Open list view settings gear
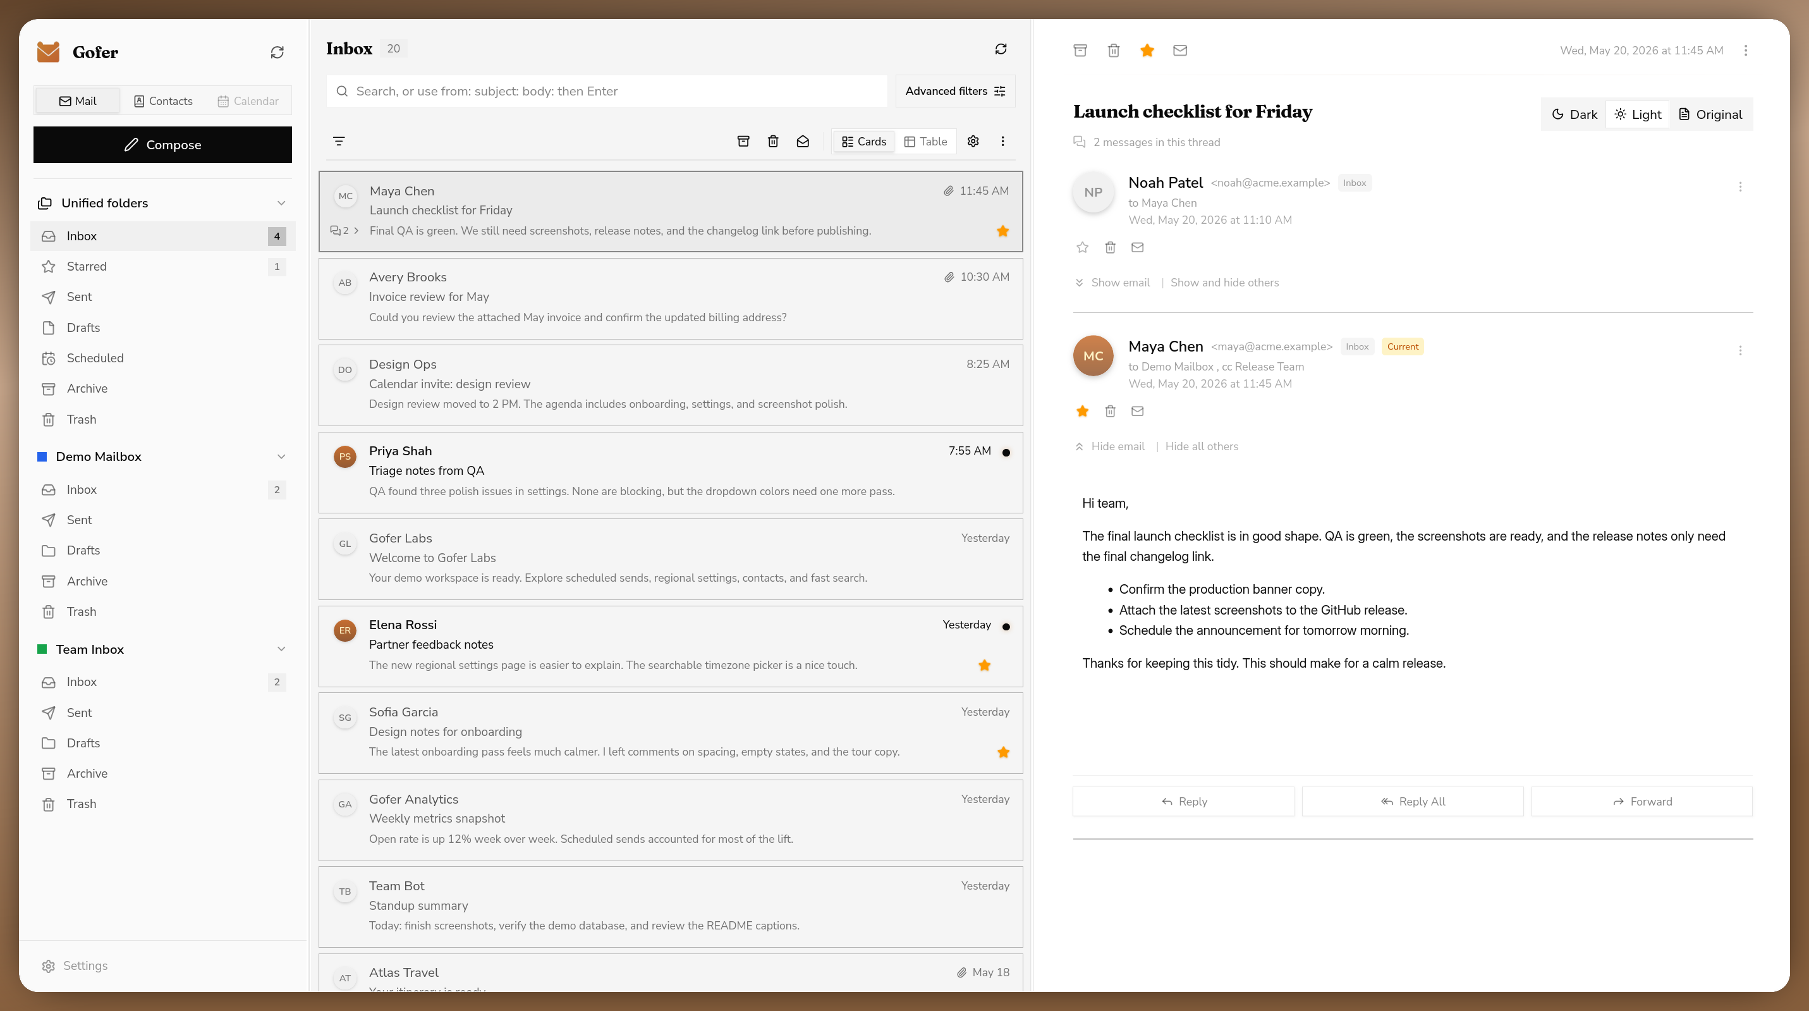1809x1011 pixels. pyautogui.click(x=973, y=141)
